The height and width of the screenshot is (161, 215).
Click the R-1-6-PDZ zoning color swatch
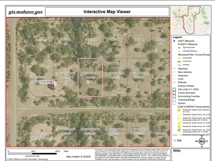click(x=179, y=118)
